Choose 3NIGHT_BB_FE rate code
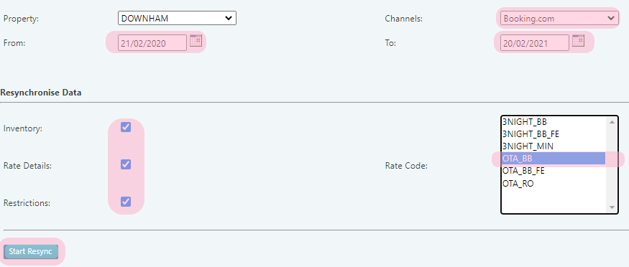Image resolution: width=629 pixels, height=267 pixels. [554, 134]
